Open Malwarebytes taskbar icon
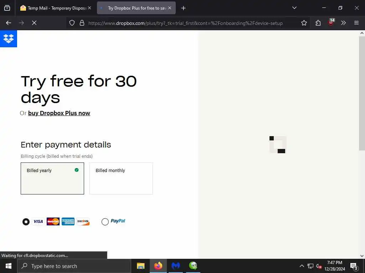The image size is (365, 273). 175,266
